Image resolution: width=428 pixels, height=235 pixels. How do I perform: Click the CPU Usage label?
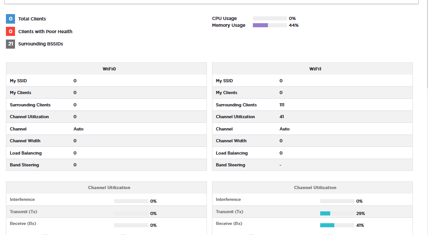224,19
